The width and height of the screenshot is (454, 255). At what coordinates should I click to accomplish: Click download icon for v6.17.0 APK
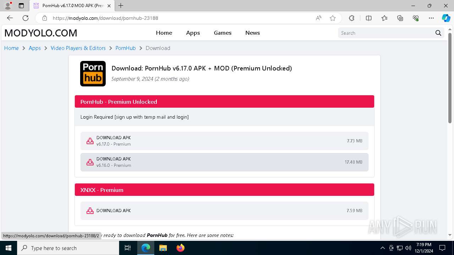[90, 141]
